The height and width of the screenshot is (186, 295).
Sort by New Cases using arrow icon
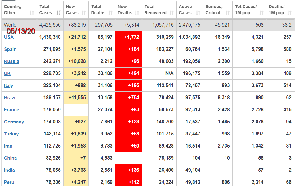point(84,13)
